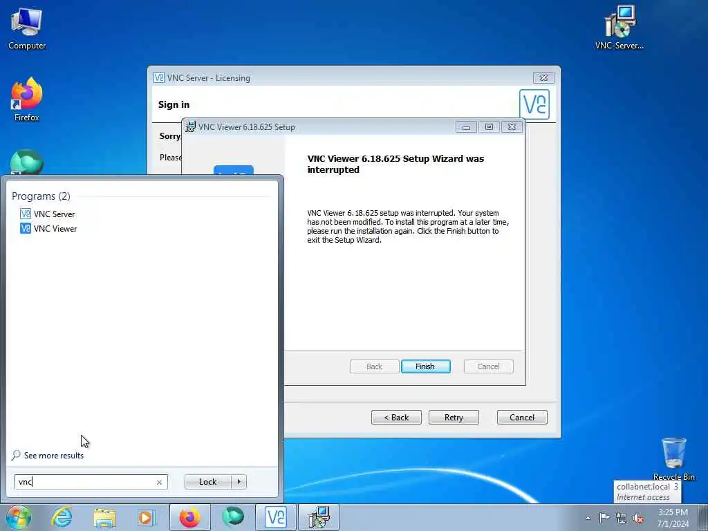This screenshot has height=531, width=708.
Task: Open Internet Explorer from taskbar
Action: coord(62,517)
